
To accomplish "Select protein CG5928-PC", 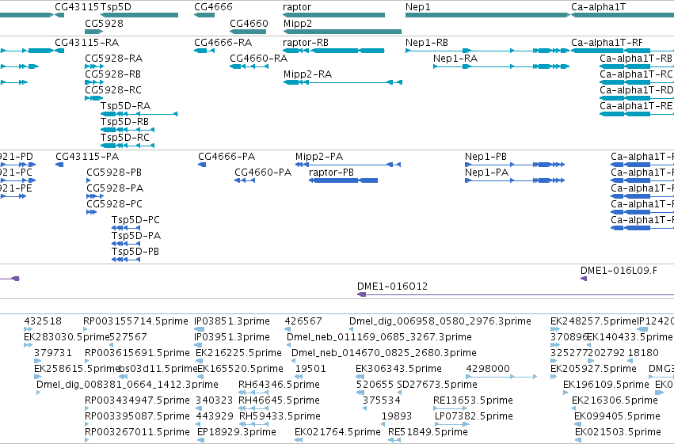I will [x=114, y=204].
